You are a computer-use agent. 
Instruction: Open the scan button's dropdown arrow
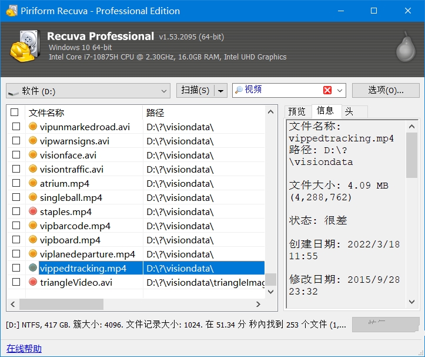pos(220,91)
